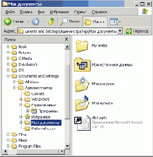
Task: Close the Папки side panel
Action: point(66,39)
